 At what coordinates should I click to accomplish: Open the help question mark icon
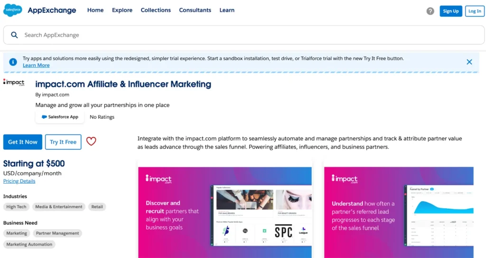[x=430, y=11]
